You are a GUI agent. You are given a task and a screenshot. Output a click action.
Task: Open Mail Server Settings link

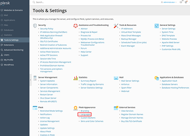tap(130, 81)
